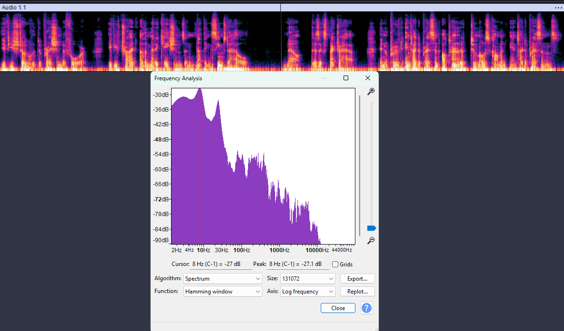564x331 pixels.
Task: Click the Algorithm: label
Action: (168, 279)
